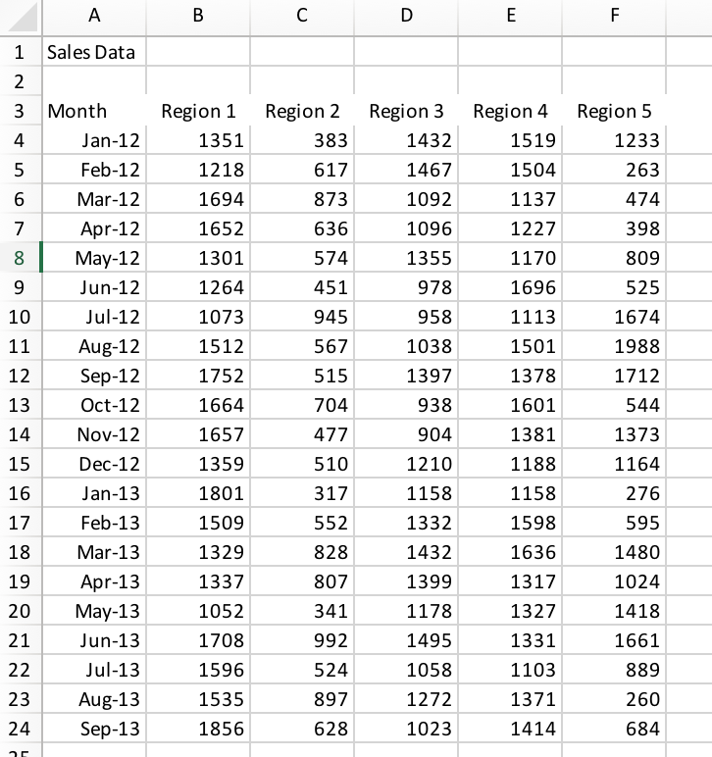Click the 'Region 3' header cell
The height and width of the screenshot is (757, 712).
click(x=406, y=111)
